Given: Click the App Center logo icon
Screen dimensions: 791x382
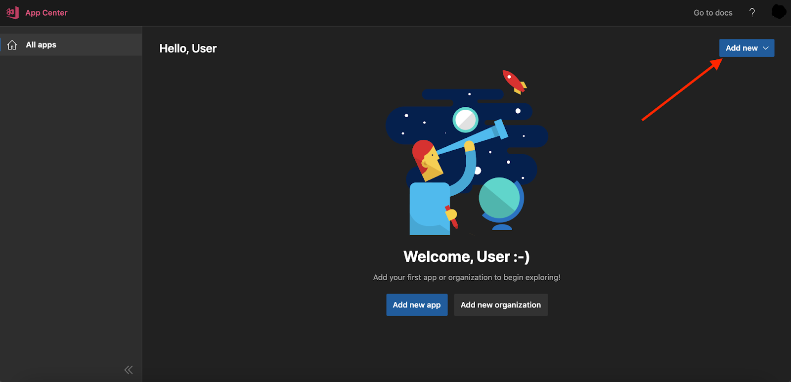Looking at the screenshot, I should click(x=12, y=12).
